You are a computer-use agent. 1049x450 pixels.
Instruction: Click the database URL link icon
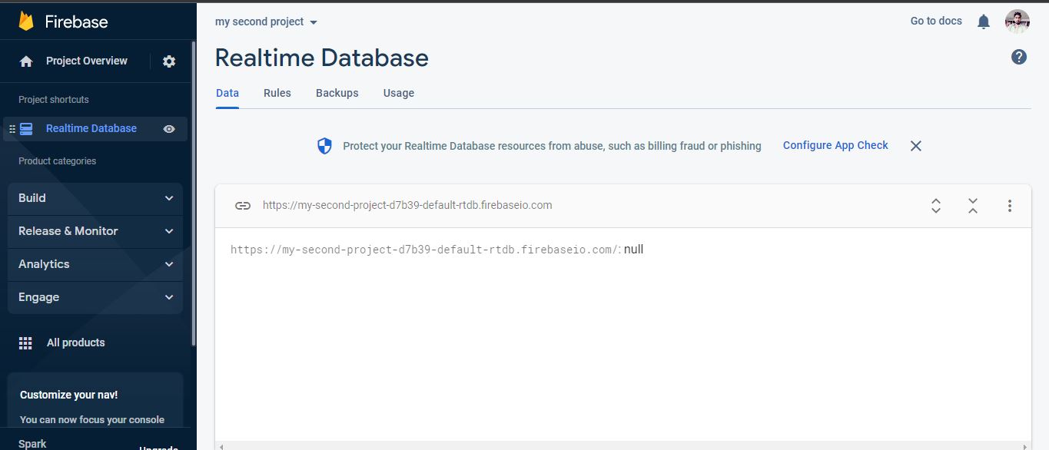click(x=243, y=206)
